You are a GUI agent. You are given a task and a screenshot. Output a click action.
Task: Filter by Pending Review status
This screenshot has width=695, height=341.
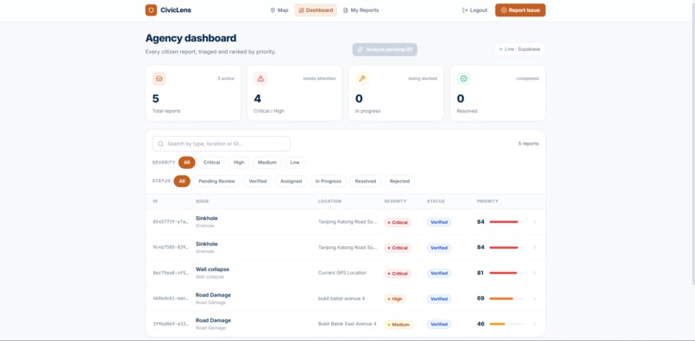click(216, 181)
